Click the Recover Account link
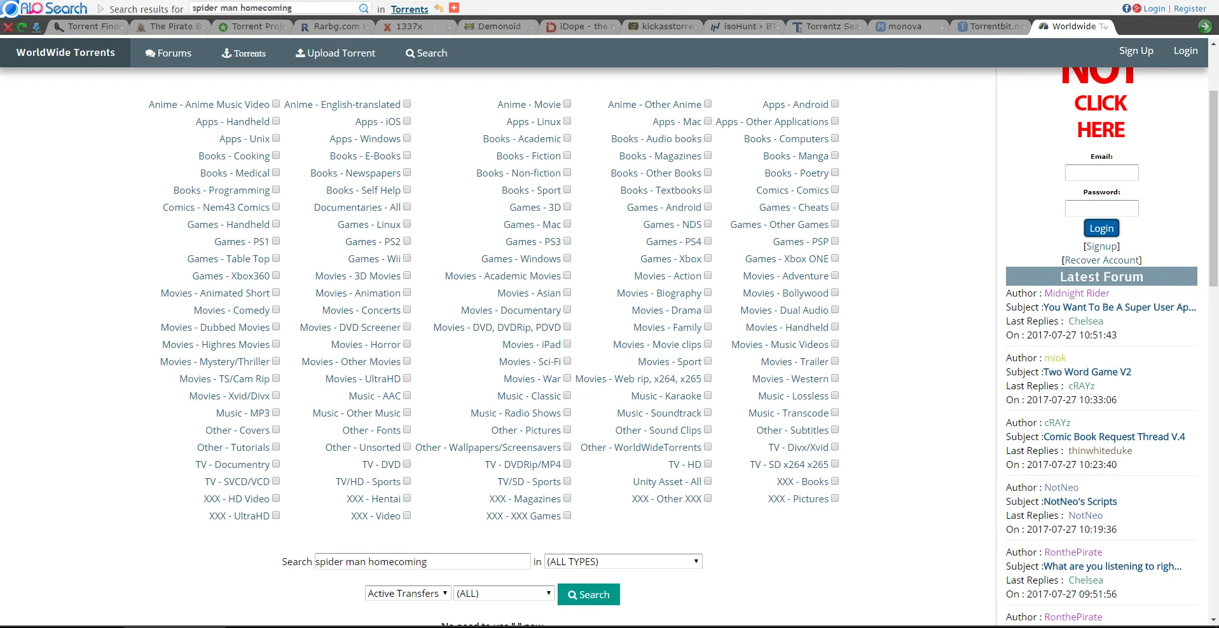This screenshot has height=628, width=1219. (x=1101, y=260)
